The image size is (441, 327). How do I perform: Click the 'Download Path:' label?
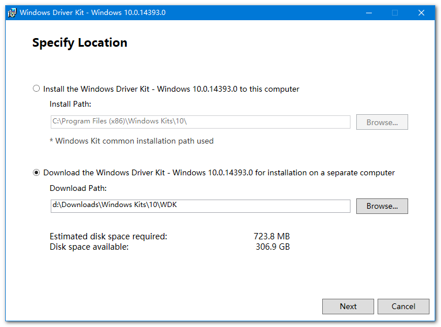coord(78,188)
